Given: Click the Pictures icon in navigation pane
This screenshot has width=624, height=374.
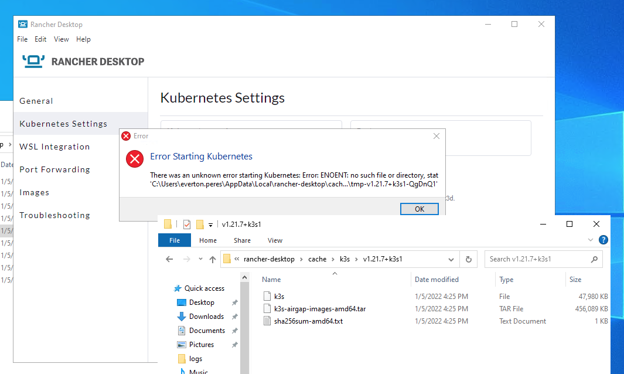Looking at the screenshot, I should point(182,345).
